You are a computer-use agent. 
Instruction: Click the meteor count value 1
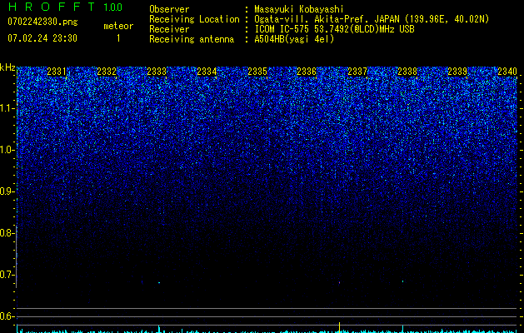pyautogui.click(x=118, y=38)
